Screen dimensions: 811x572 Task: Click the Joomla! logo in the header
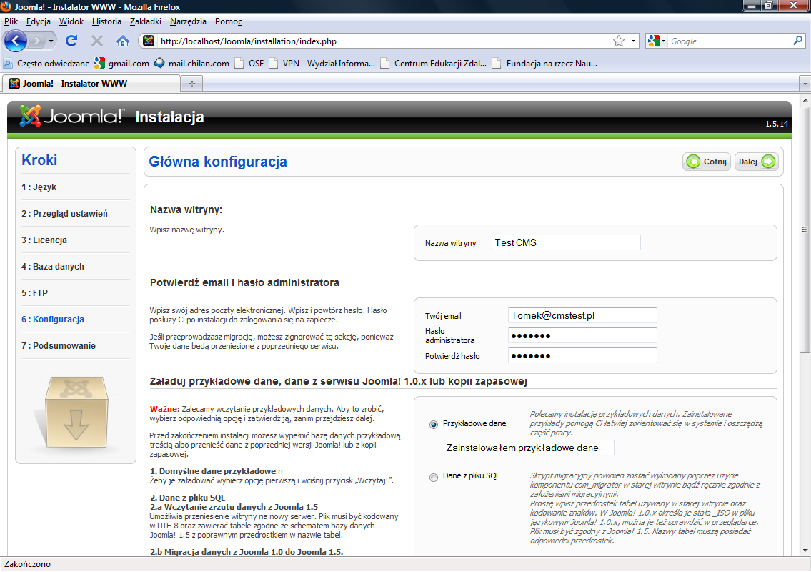(72, 116)
